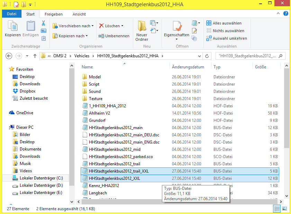
Task: Customize quick access toolbar dropdown
Action: tap(30, 4)
